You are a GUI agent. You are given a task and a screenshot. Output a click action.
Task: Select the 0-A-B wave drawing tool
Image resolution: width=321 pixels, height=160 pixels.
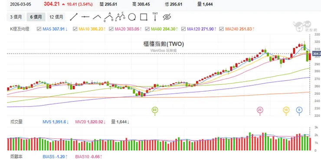tap(108, 17)
